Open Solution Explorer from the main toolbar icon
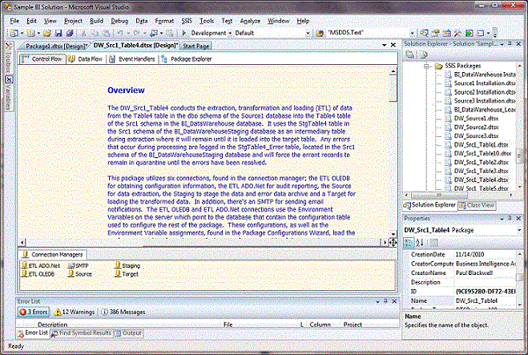The height and width of the screenshot is (355, 528). pyautogui.click(x=424, y=33)
